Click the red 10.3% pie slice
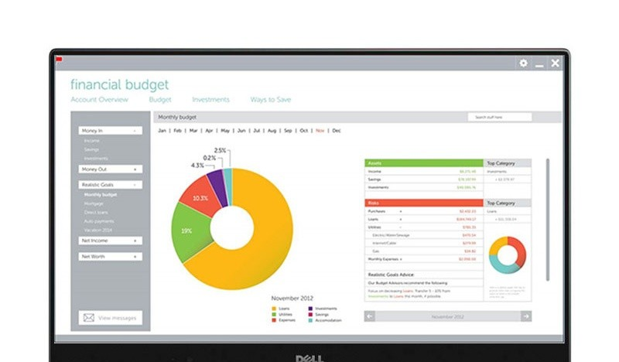This screenshot has width=619, height=362. 201,197
